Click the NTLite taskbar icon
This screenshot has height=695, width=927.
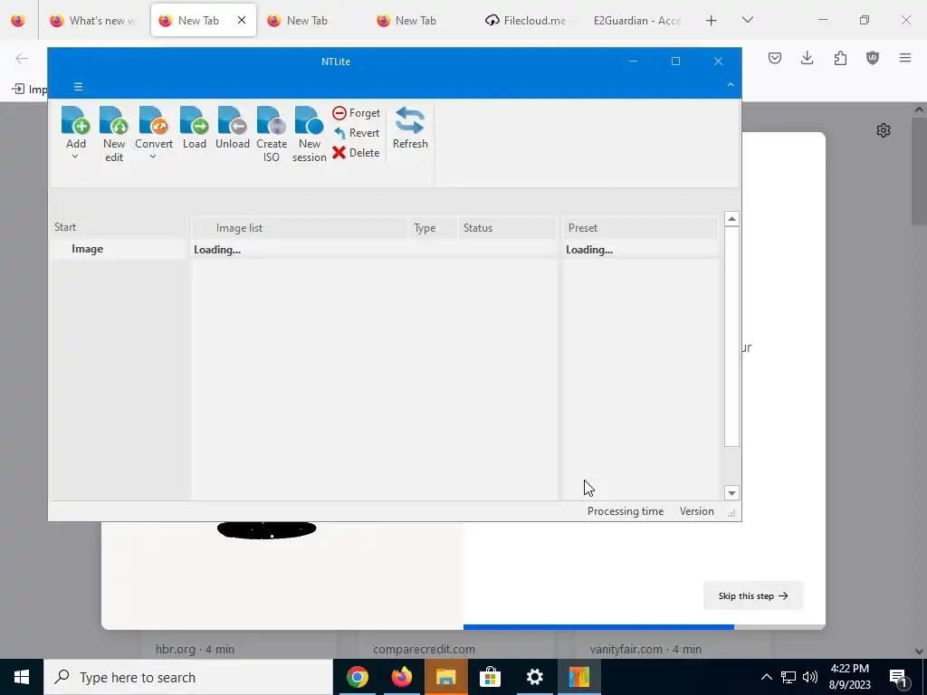(x=578, y=677)
